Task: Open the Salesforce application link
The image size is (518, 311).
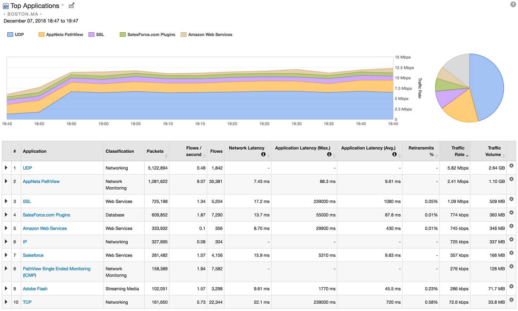Action: (33, 255)
